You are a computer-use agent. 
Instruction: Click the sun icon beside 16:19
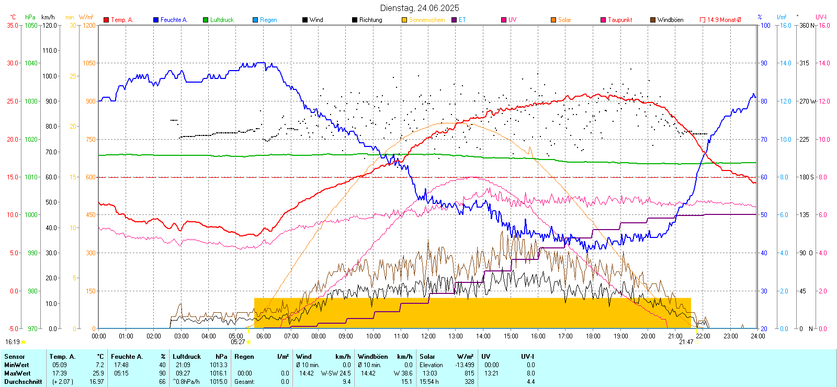24,342
